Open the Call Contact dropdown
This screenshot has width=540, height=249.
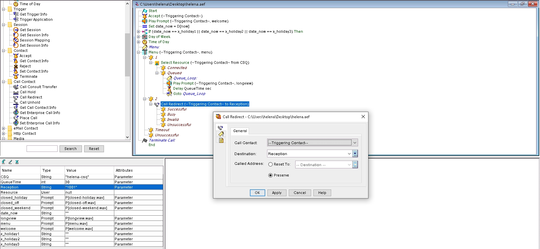[354, 143]
